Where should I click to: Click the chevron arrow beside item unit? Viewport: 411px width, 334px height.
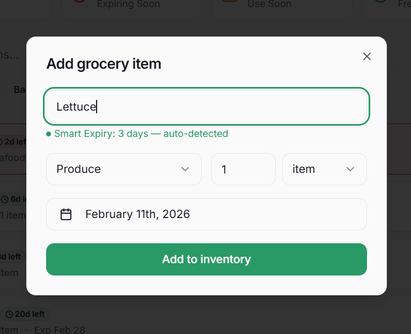tap(350, 169)
